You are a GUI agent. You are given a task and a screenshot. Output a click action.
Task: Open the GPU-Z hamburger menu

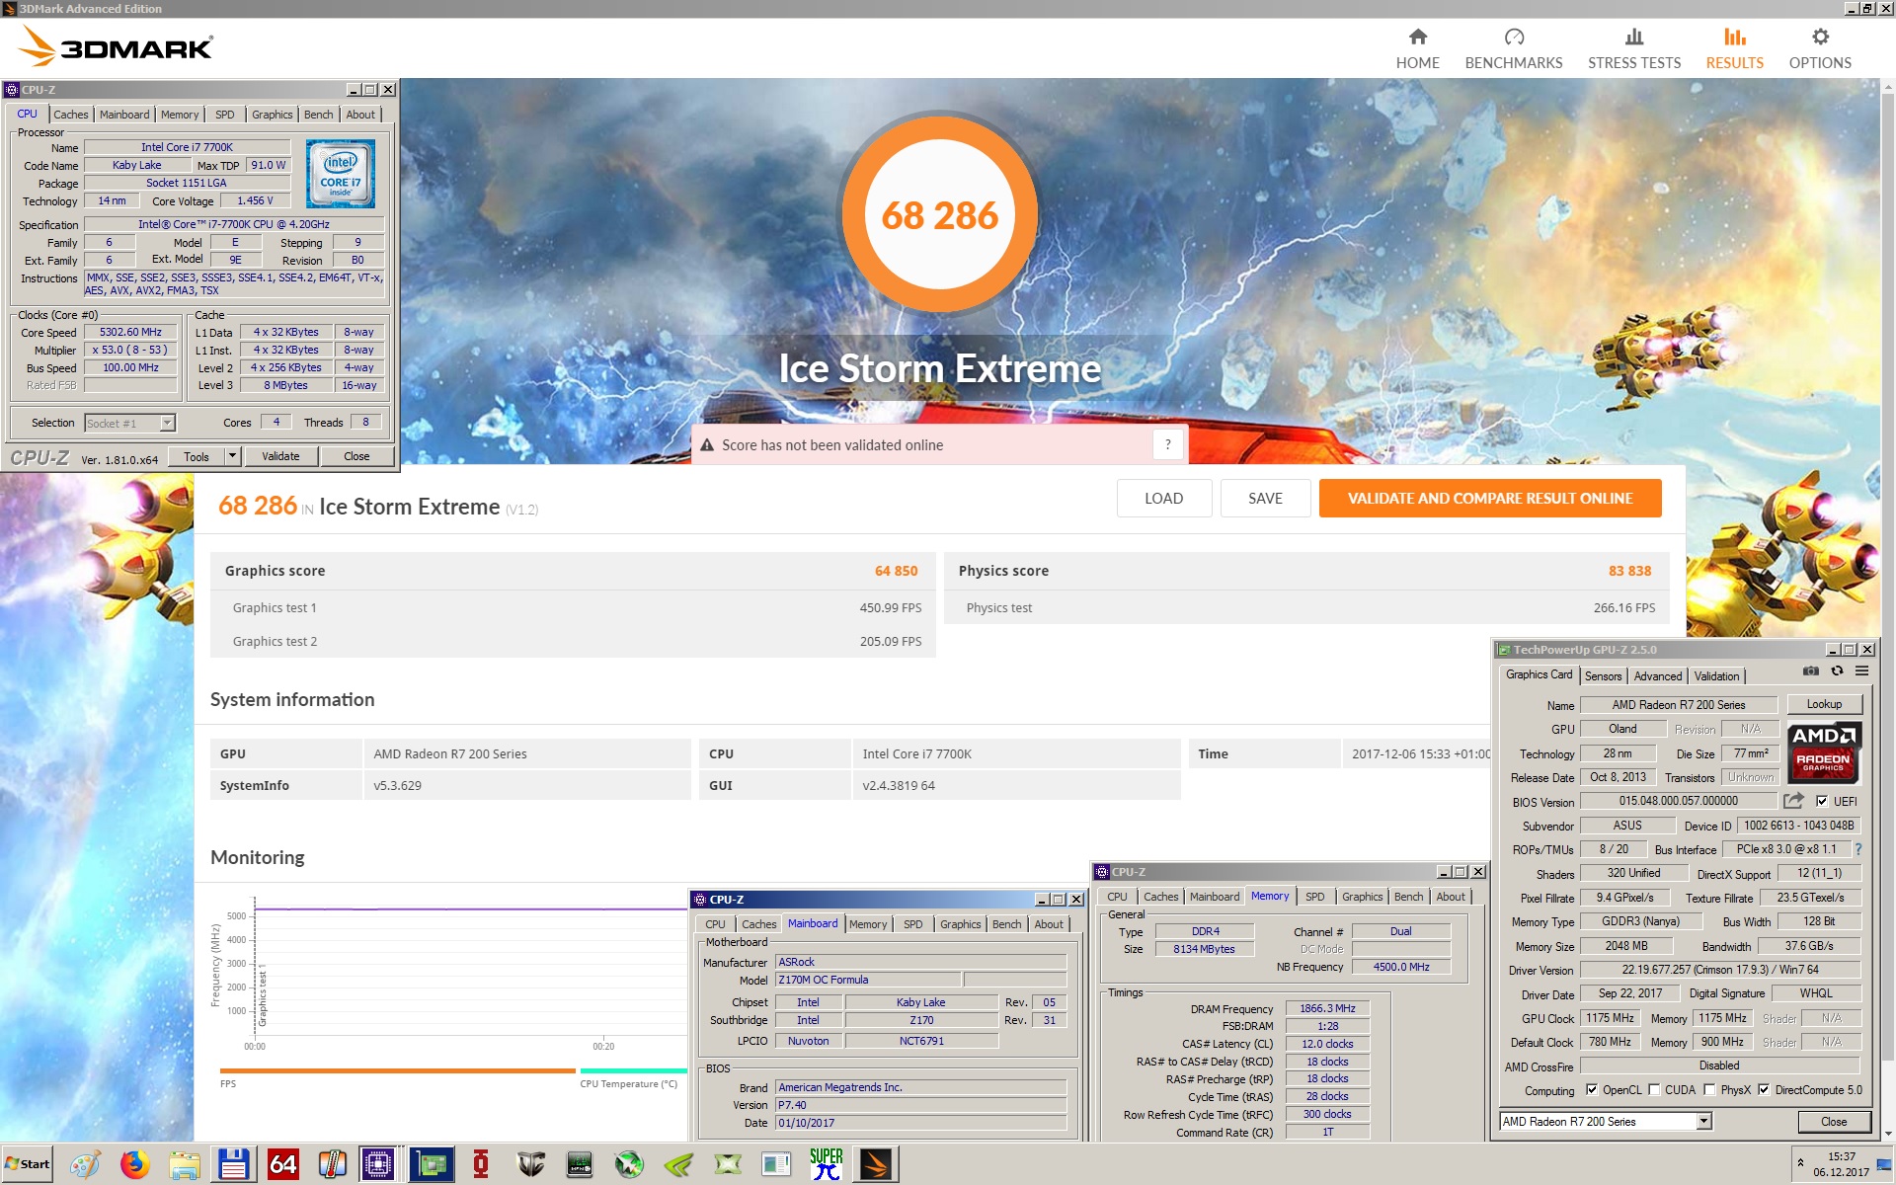coord(1861,671)
